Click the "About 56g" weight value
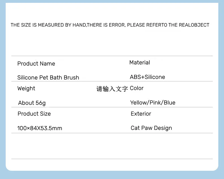The width and height of the screenshot is (224, 179). point(32,103)
